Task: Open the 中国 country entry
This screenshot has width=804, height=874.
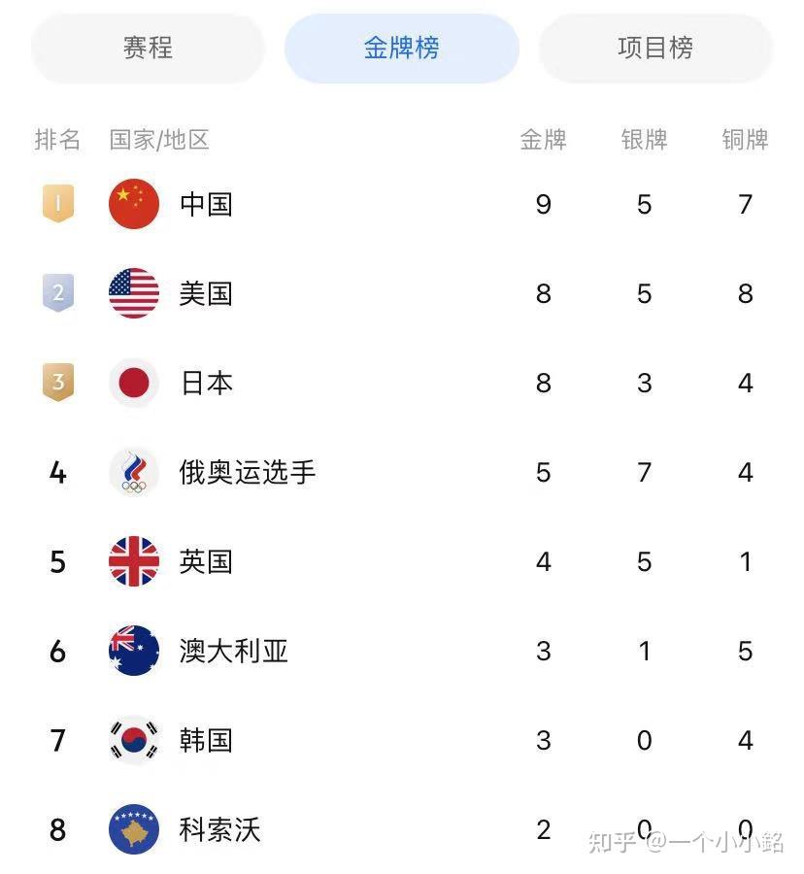Action: point(206,205)
